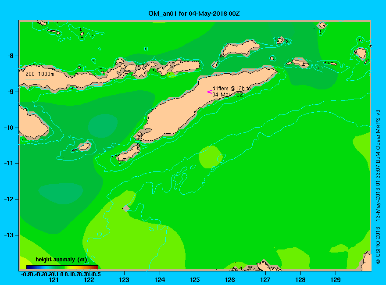Click the 129 longitude axis label
The width and height of the screenshot is (386, 285).
coord(336,280)
